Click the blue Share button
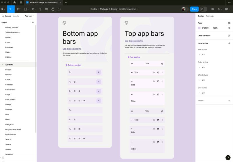 194,9
